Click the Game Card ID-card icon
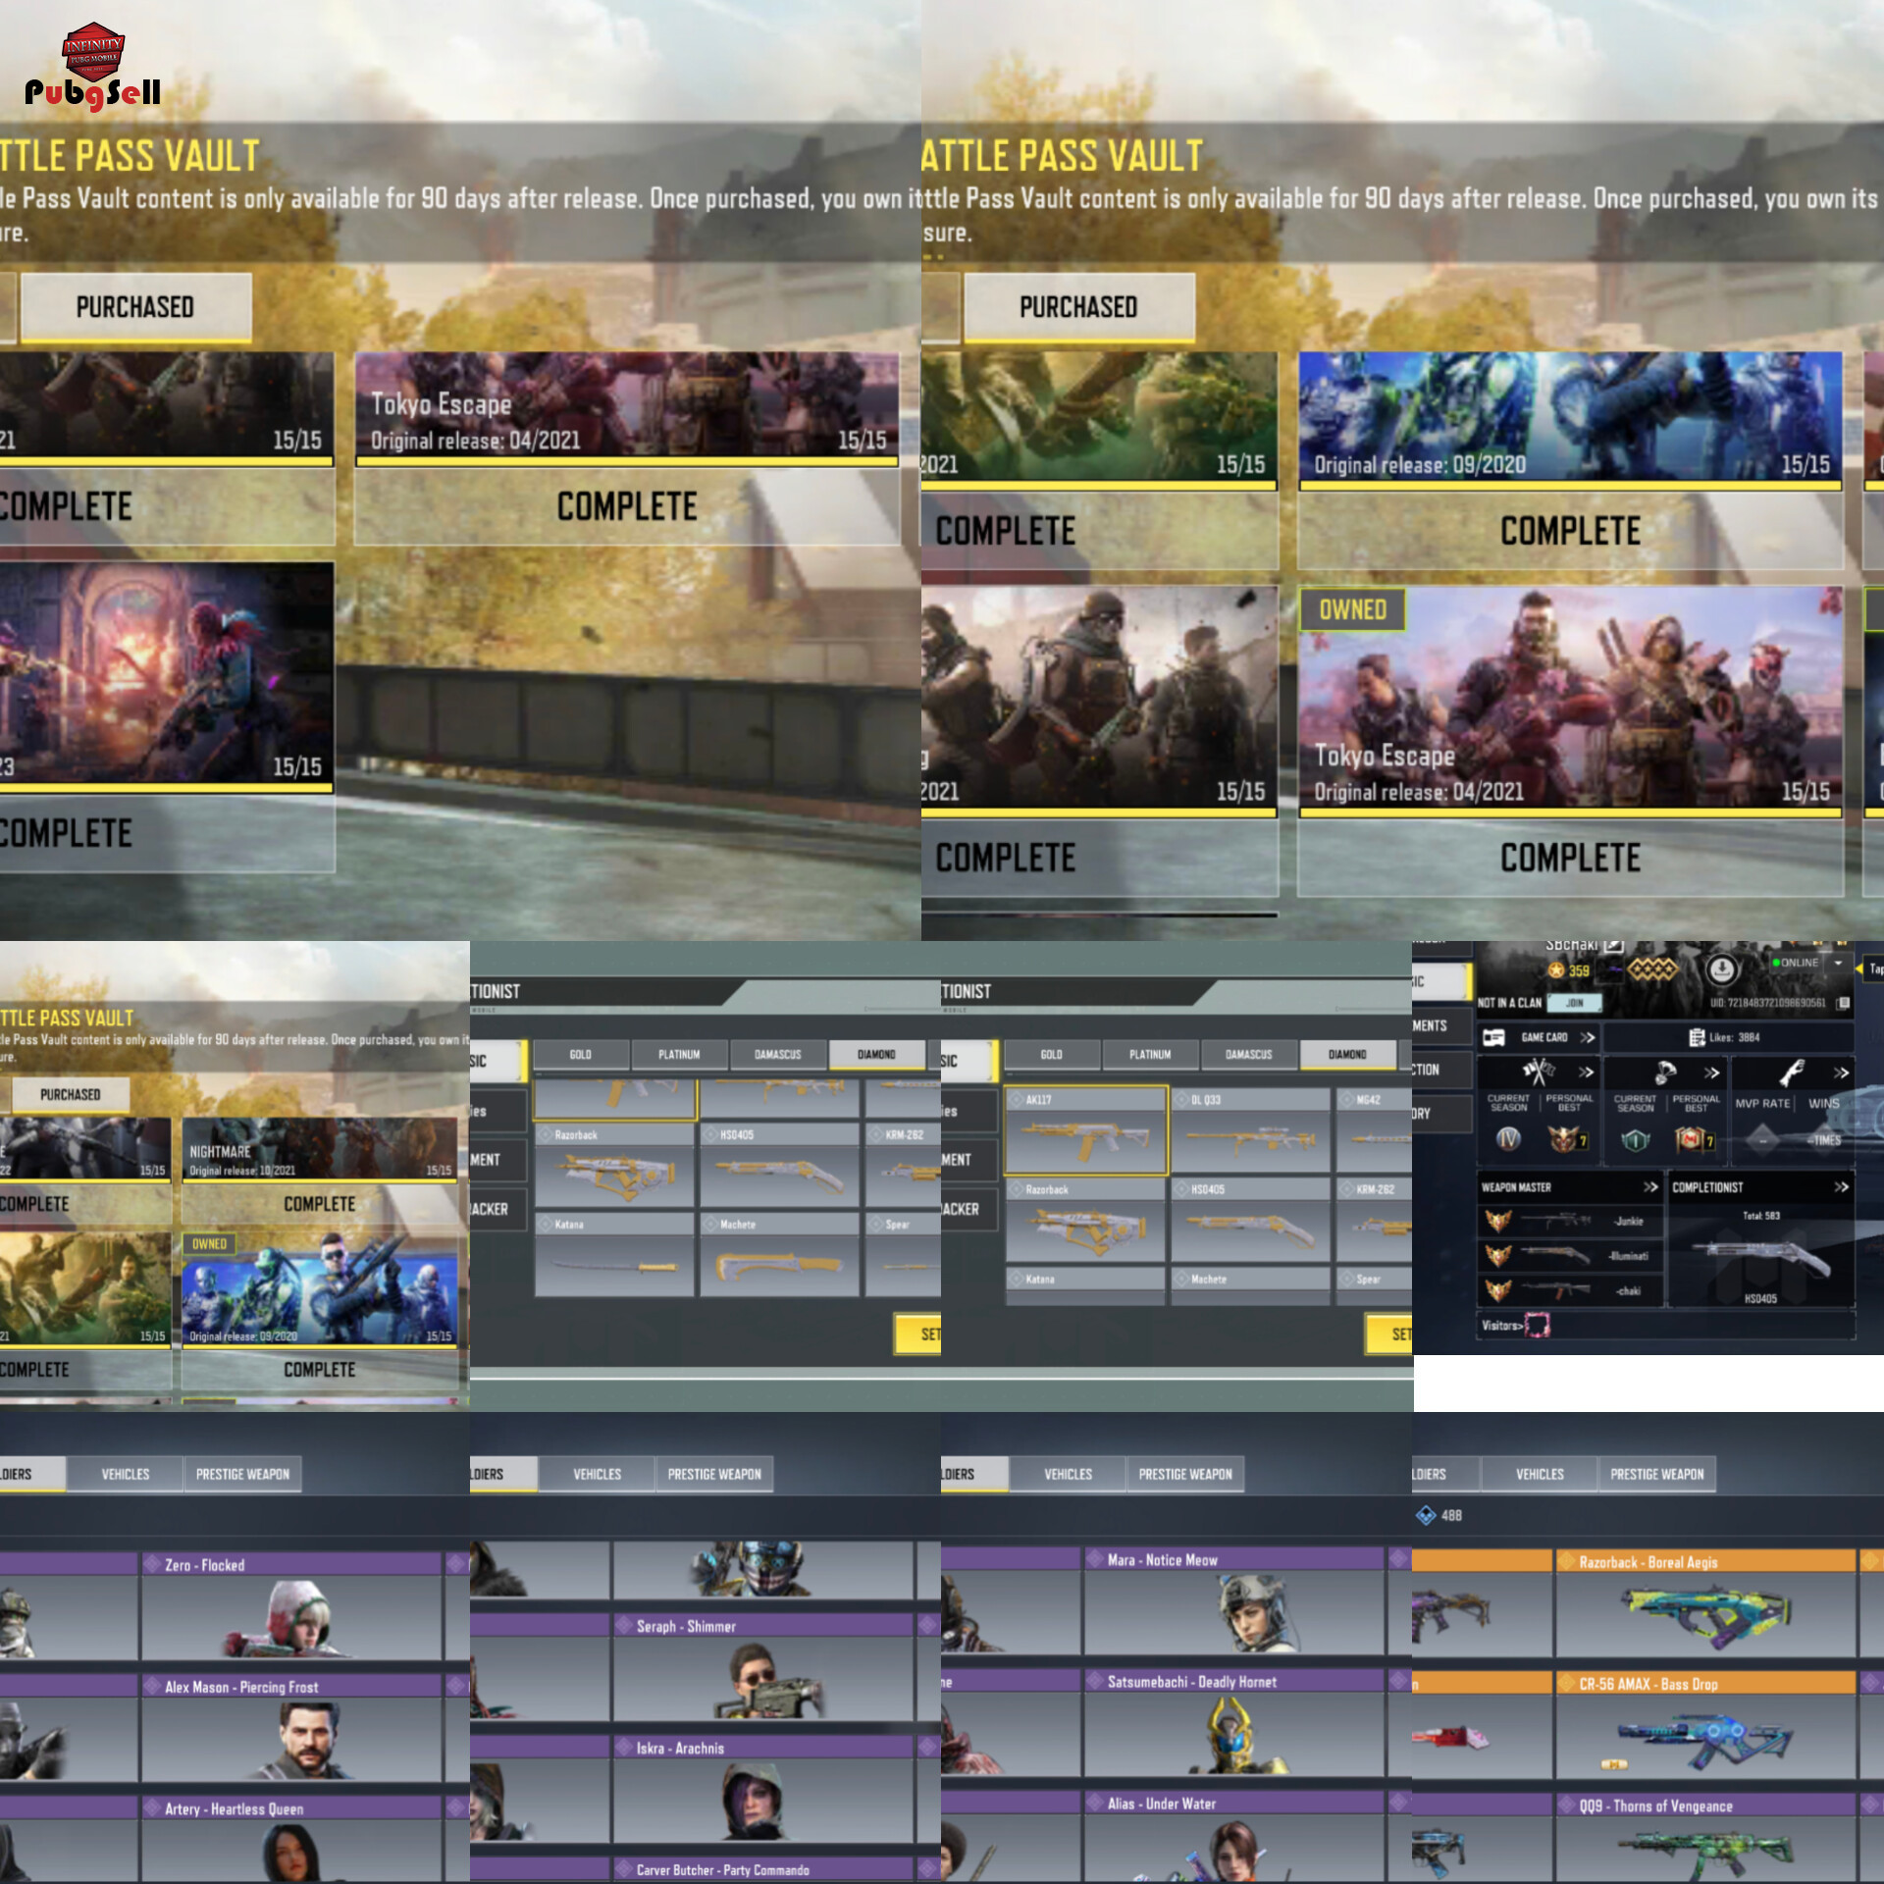This screenshot has height=1884, width=1884. (1493, 1037)
